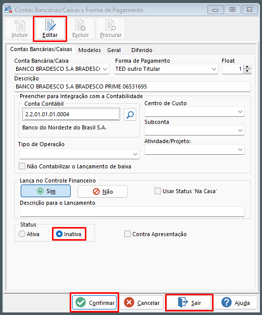
Task: Open the Modelos tab
Action: click(x=89, y=50)
